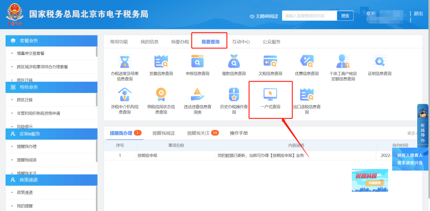Screen dimensions: 430x211
Task: Open 跨区域涉税事项综合办理套餐 in sidebar
Action: tap(42, 67)
